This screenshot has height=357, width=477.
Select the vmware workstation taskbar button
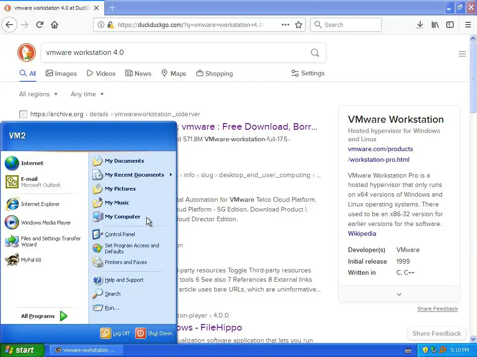click(86, 350)
